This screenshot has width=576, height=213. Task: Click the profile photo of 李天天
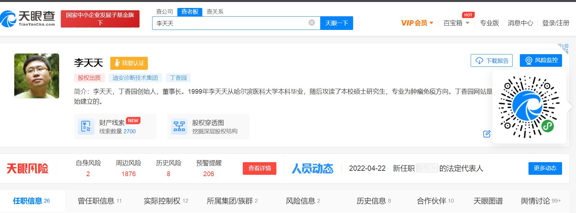pos(37,76)
